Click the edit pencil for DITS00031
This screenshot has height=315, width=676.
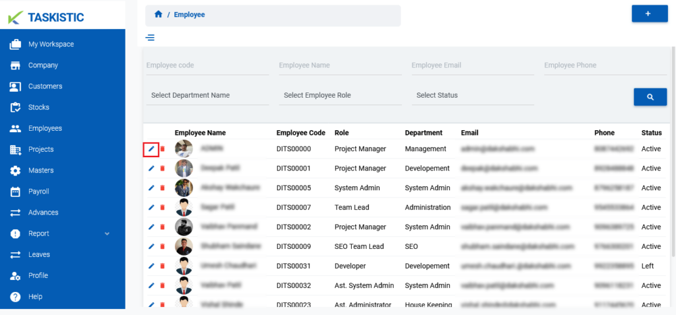pyautogui.click(x=151, y=266)
